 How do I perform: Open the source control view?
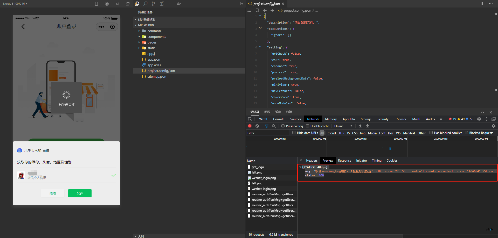154,4
